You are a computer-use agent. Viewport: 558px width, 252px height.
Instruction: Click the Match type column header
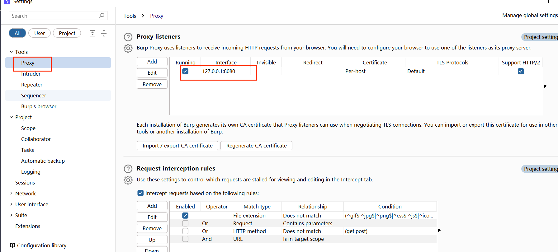pyautogui.click(x=257, y=207)
